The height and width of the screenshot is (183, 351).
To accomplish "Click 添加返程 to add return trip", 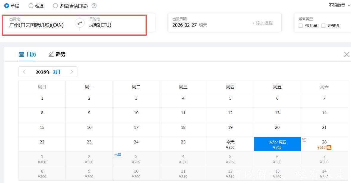I will click(262, 23).
